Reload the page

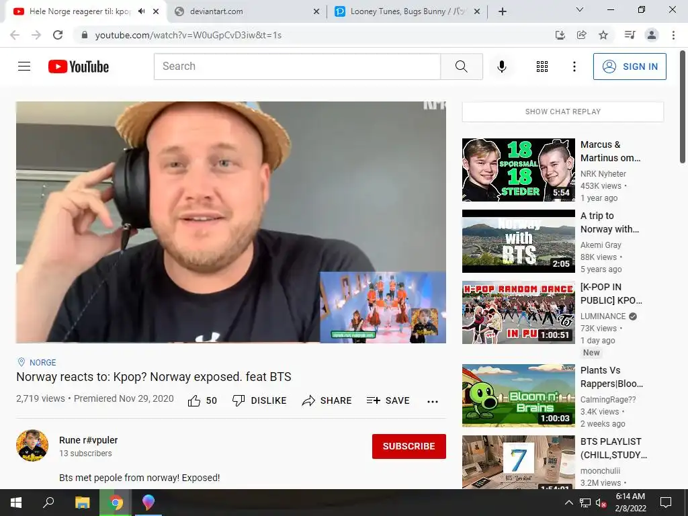pyautogui.click(x=58, y=35)
